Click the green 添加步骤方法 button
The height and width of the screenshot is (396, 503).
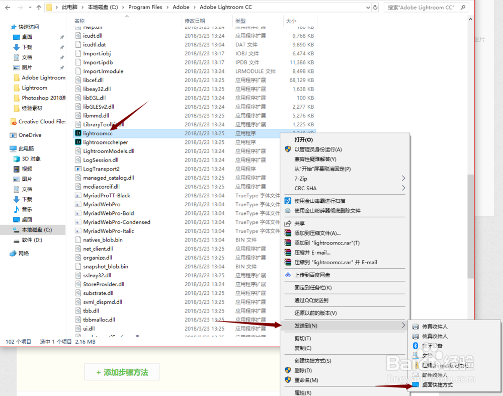pyautogui.click(x=122, y=372)
